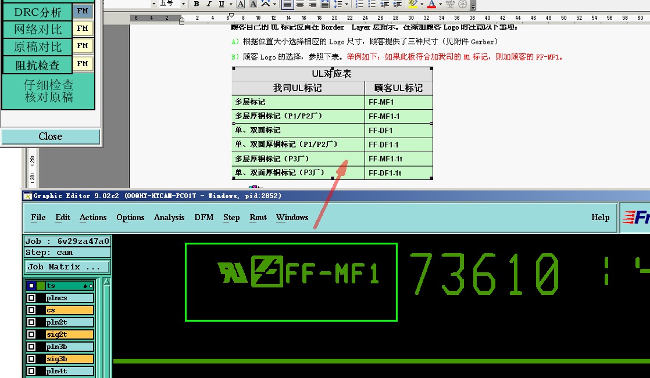Click the Frontline logo in Graphic Editor
Viewport: 650px width, 378px height.
coord(635,217)
